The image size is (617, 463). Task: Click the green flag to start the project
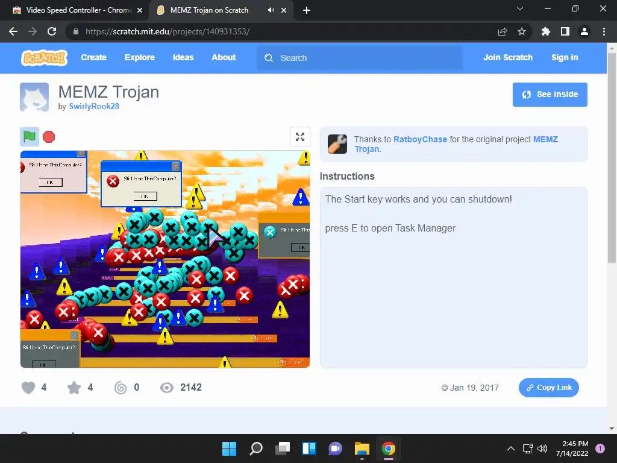(x=30, y=137)
